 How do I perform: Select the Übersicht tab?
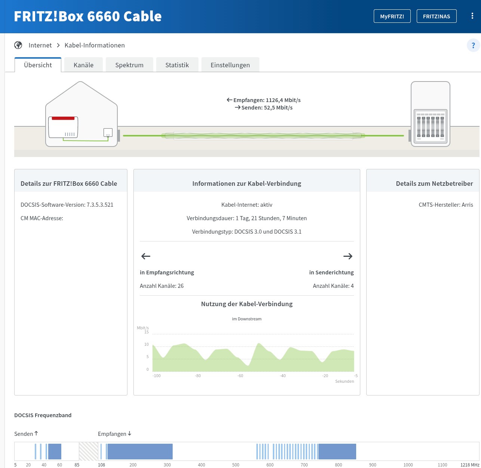38,65
